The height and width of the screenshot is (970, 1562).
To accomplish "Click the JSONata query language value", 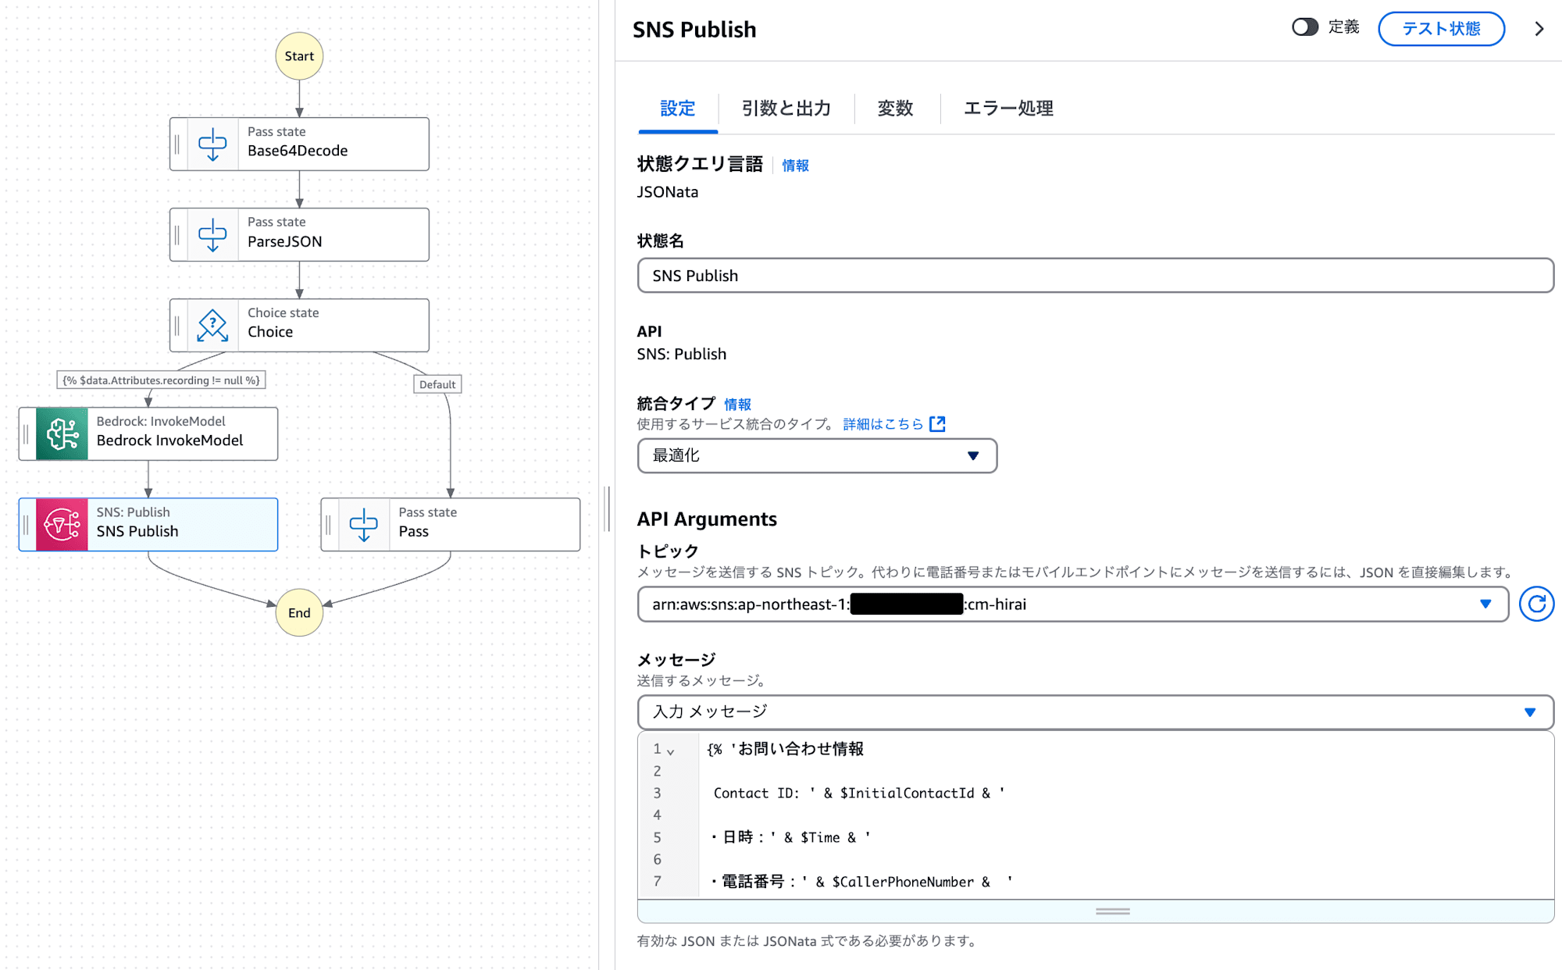I will click(x=668, y=192).
